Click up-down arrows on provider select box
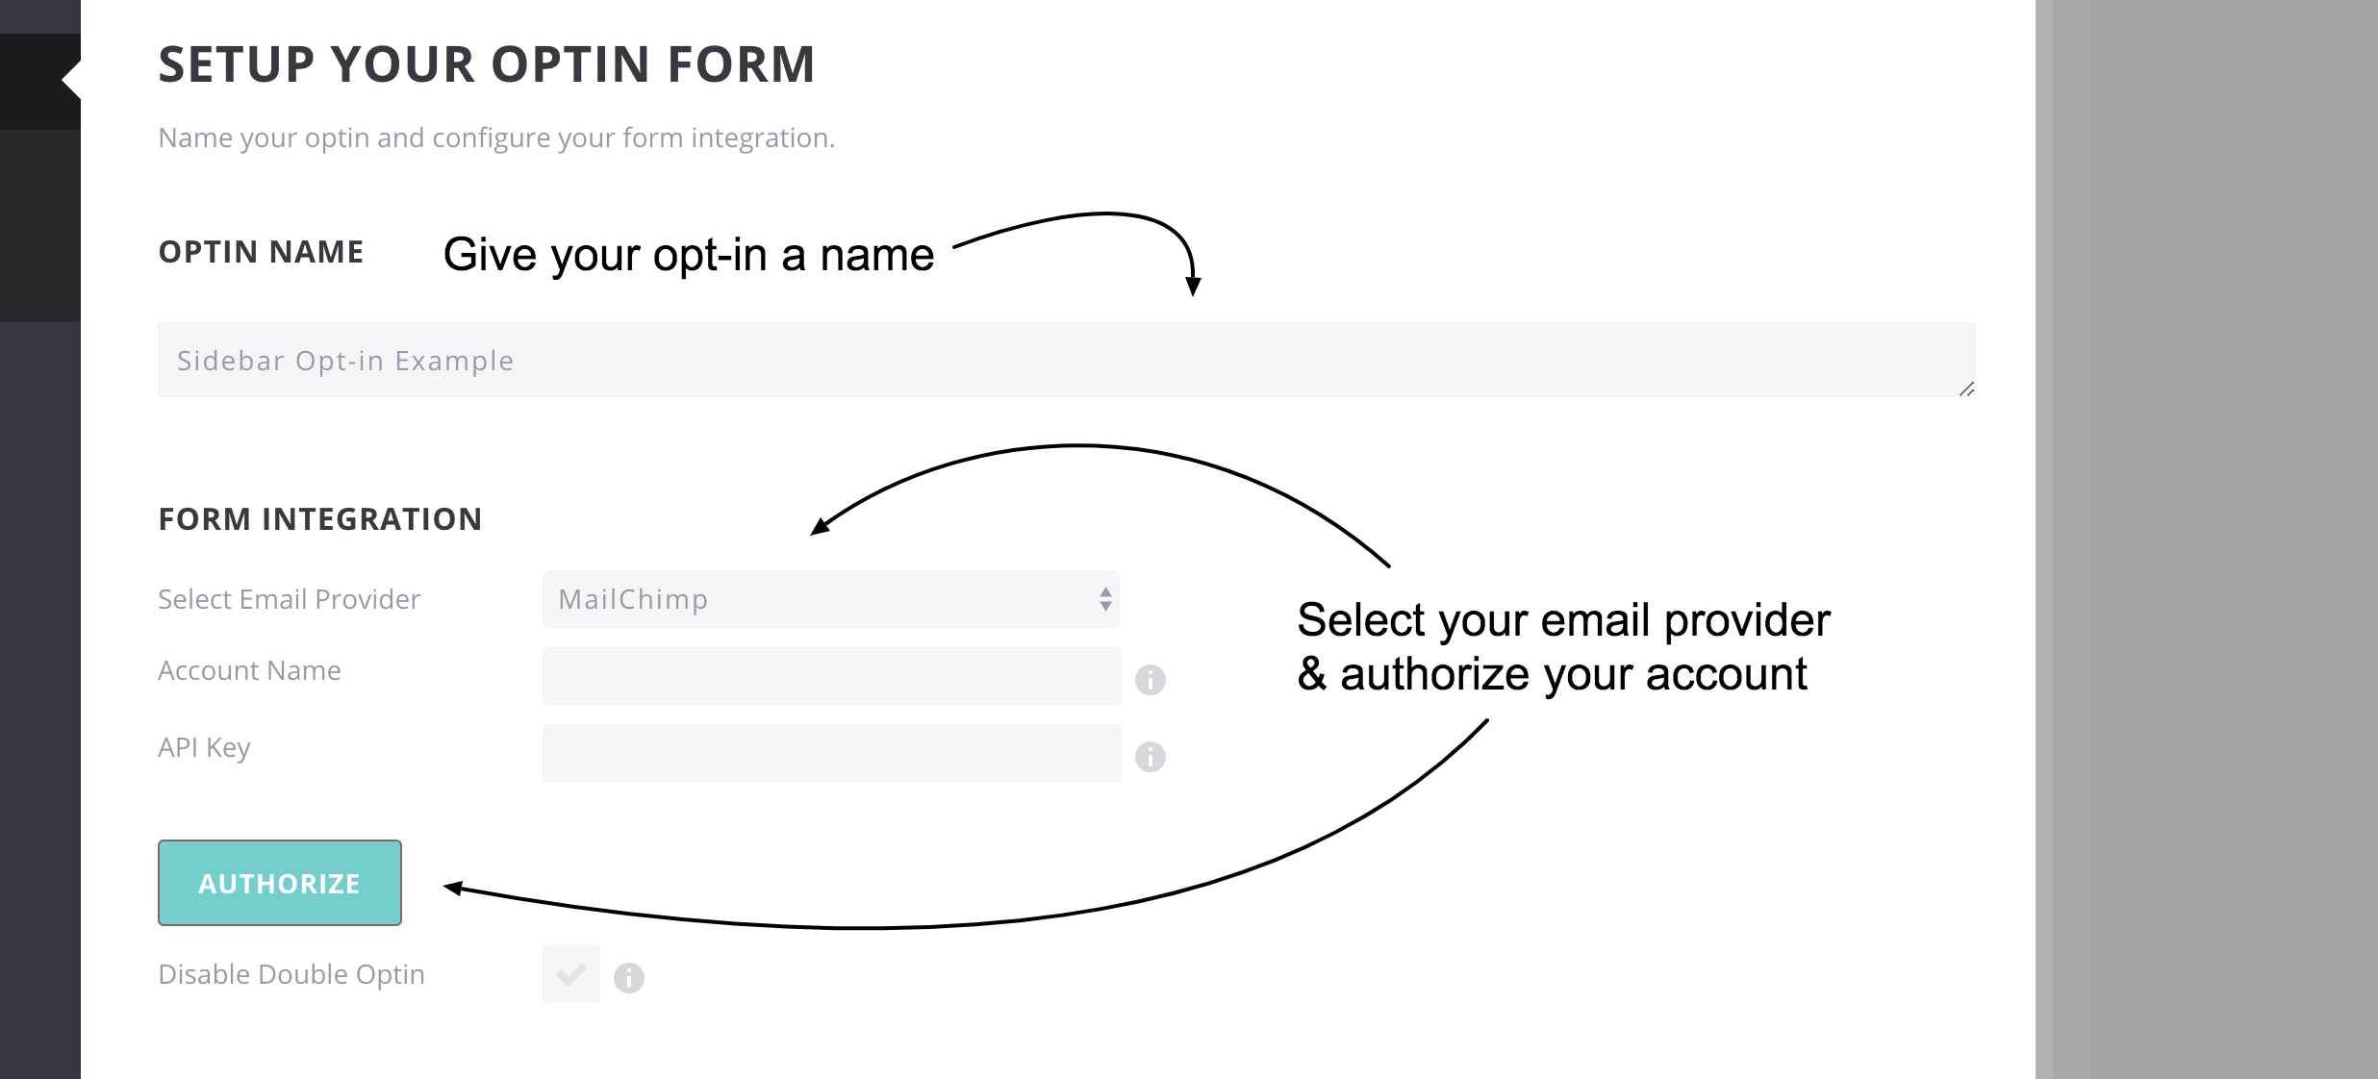This screenshot has height=1079, width=2378. point(1105,599)
